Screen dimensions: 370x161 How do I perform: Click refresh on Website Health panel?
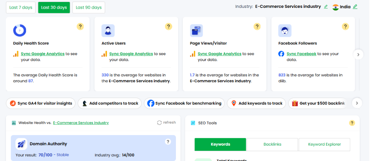(166, 122)
